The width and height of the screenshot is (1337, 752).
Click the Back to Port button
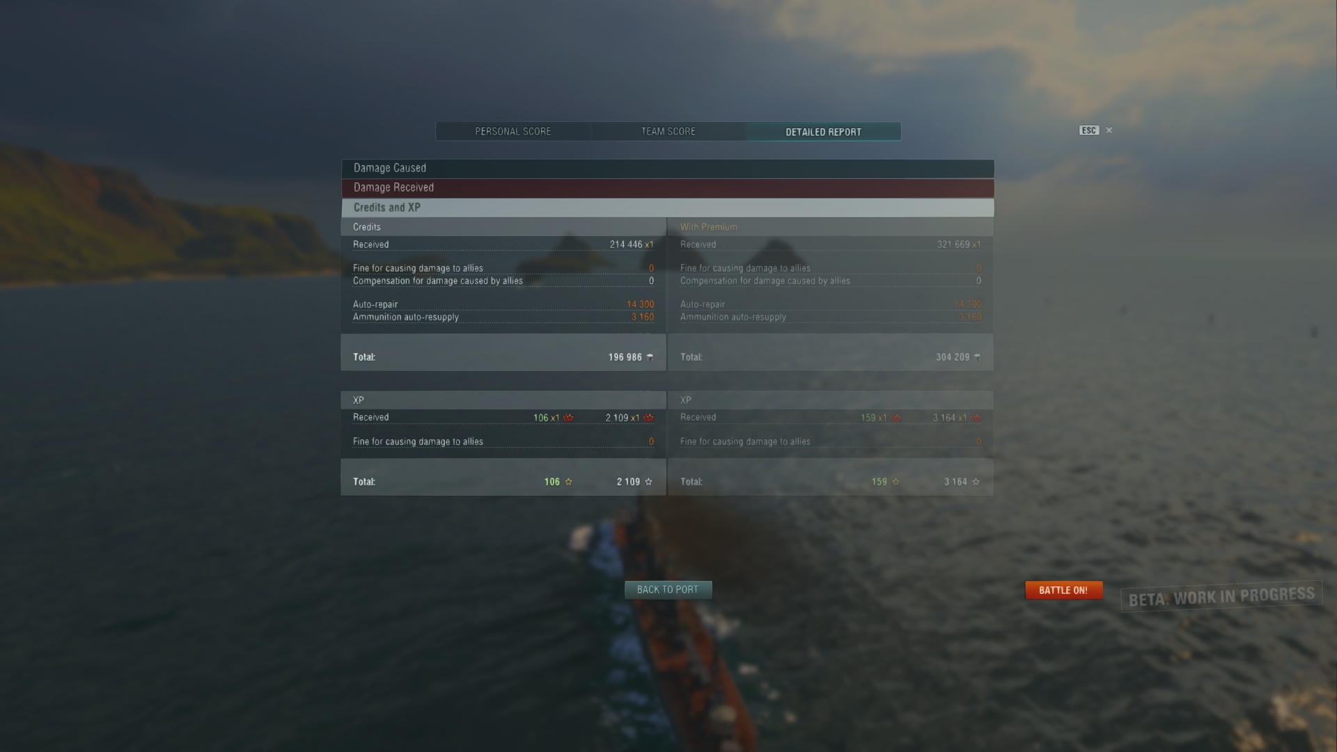pos(668,590)
